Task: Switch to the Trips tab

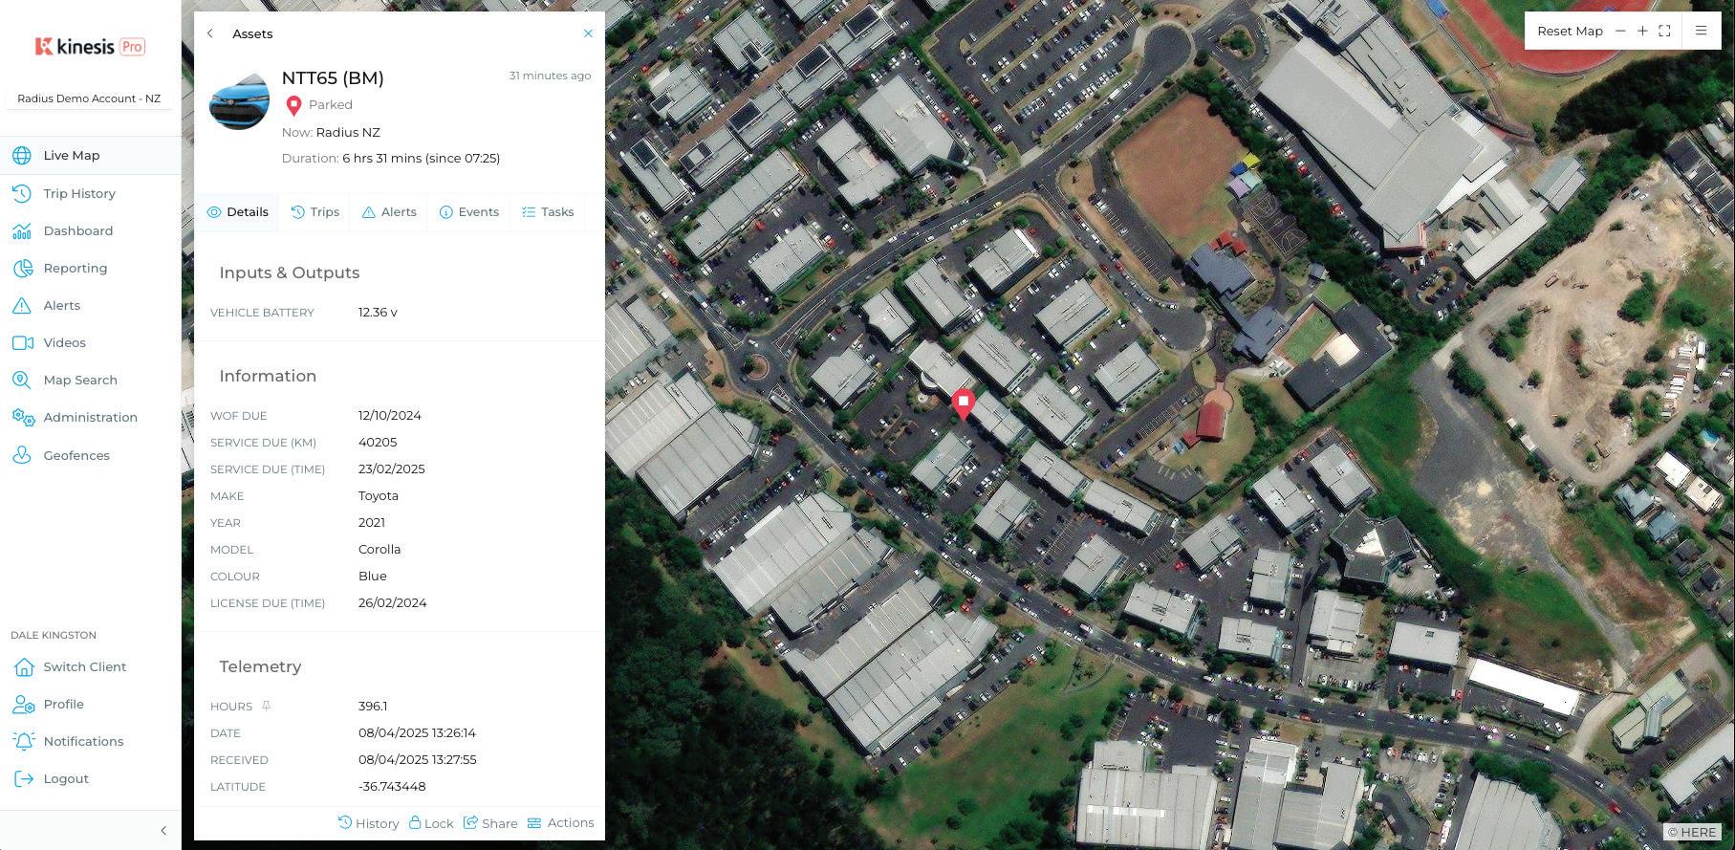Action: click(315, 212)
